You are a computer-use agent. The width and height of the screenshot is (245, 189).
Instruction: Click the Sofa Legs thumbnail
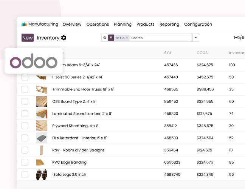point(42,174)
